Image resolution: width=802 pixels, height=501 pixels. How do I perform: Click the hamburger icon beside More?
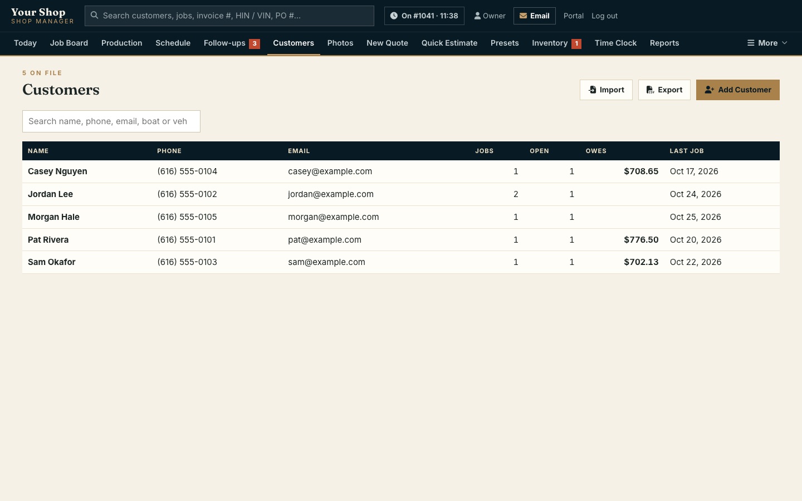tap(751, 43)
